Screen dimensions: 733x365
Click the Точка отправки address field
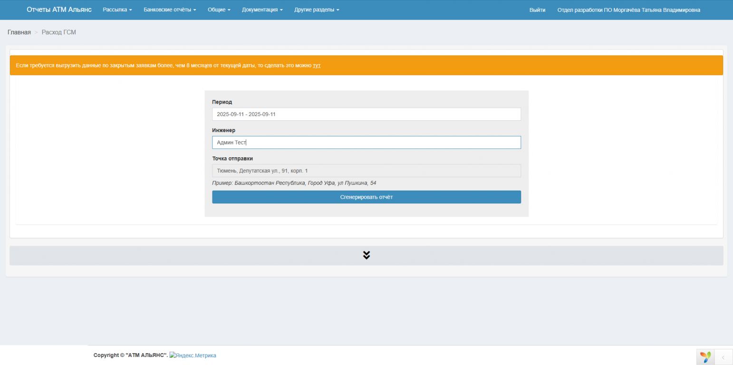366,171
